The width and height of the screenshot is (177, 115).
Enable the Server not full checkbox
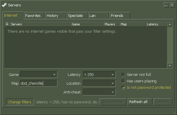point(123,74)
